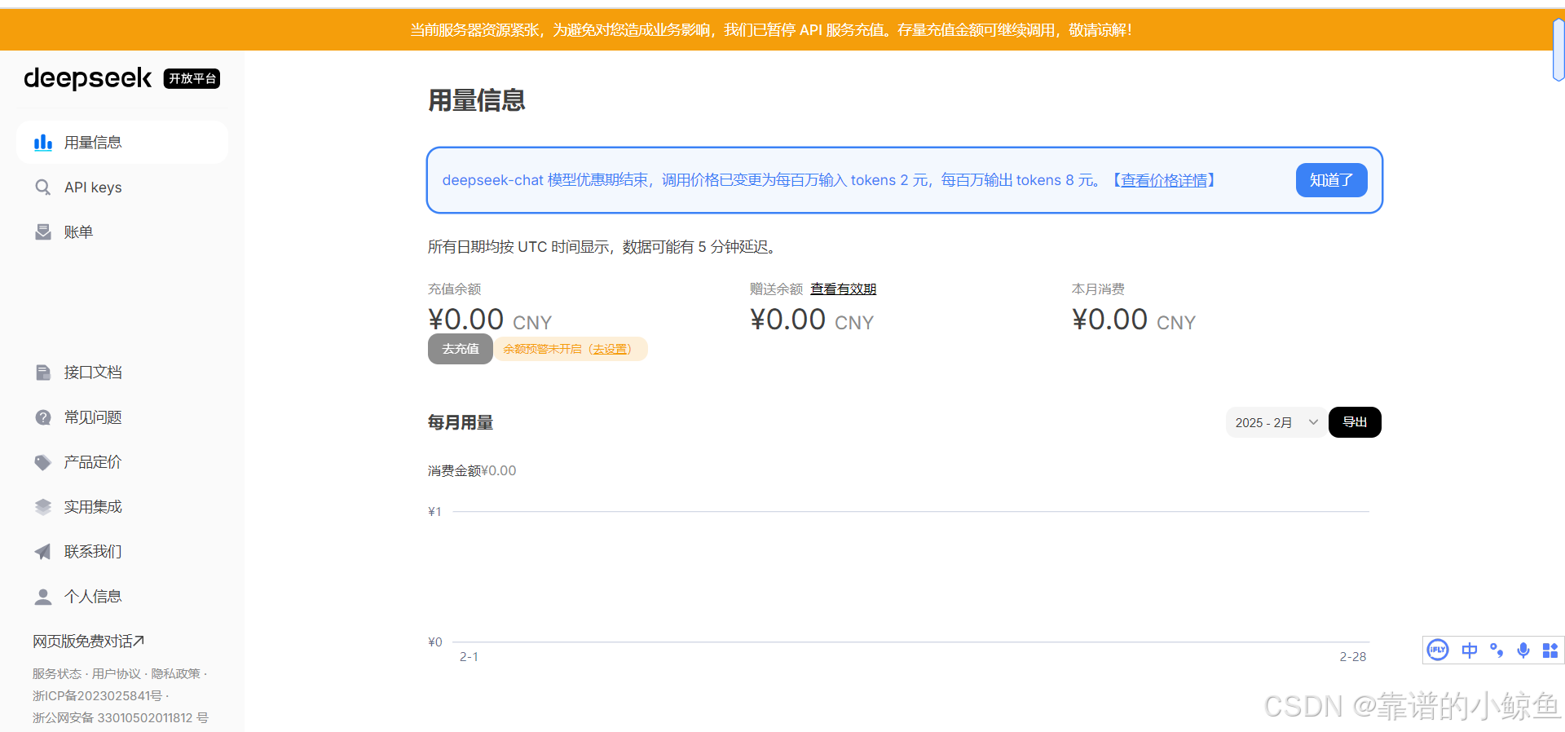Screen dimensions: 1565x732
Task: Open the 隐私政策 footer link
Action: [x=175, y=673]
